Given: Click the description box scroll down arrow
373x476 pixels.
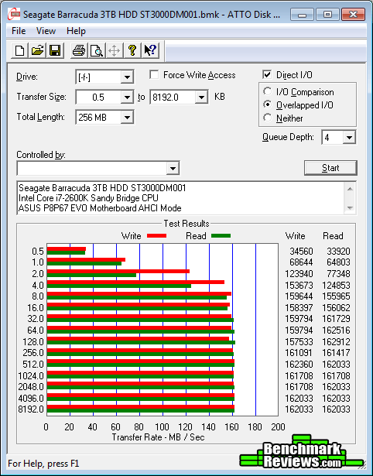Looking at the screenshot, I should pyautogui.click(x=350, y=208).
